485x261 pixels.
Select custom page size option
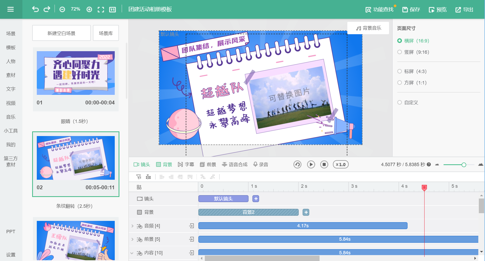[408, 102]
